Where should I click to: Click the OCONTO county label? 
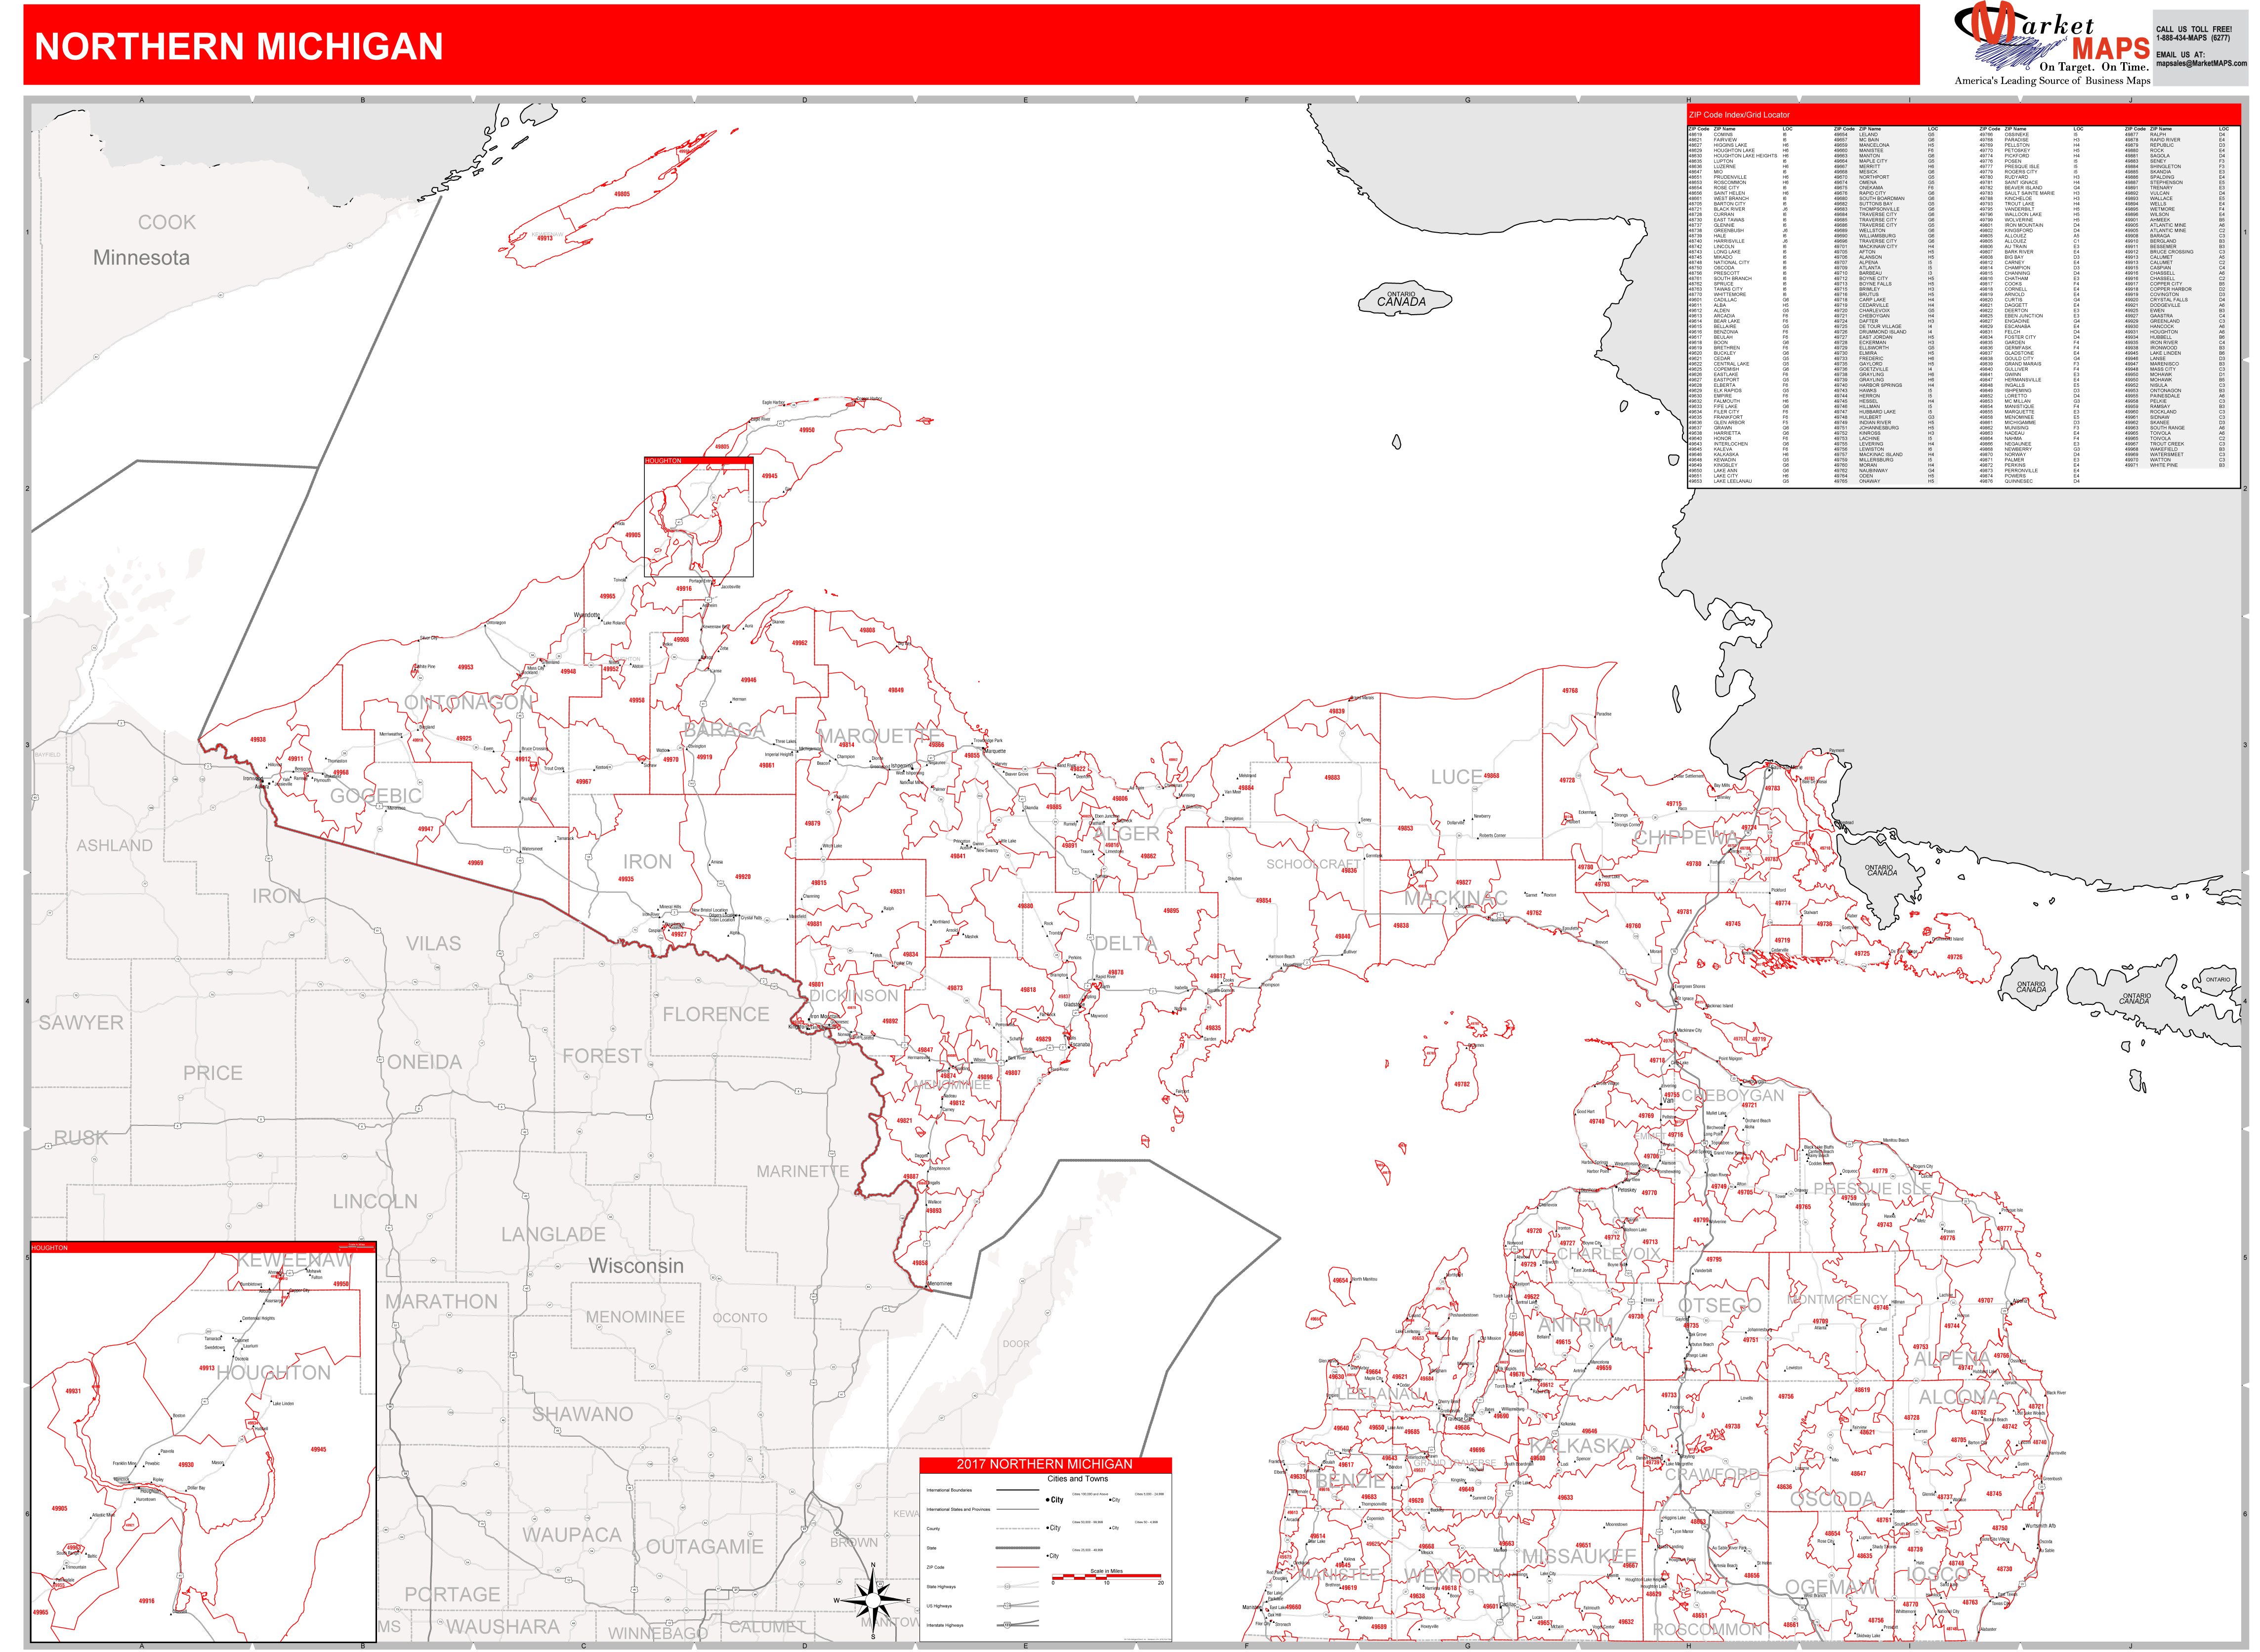coord(740,1318)
